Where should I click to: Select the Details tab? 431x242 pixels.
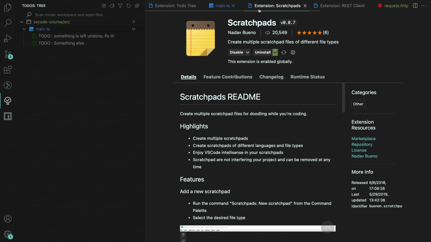click(189, 77)
